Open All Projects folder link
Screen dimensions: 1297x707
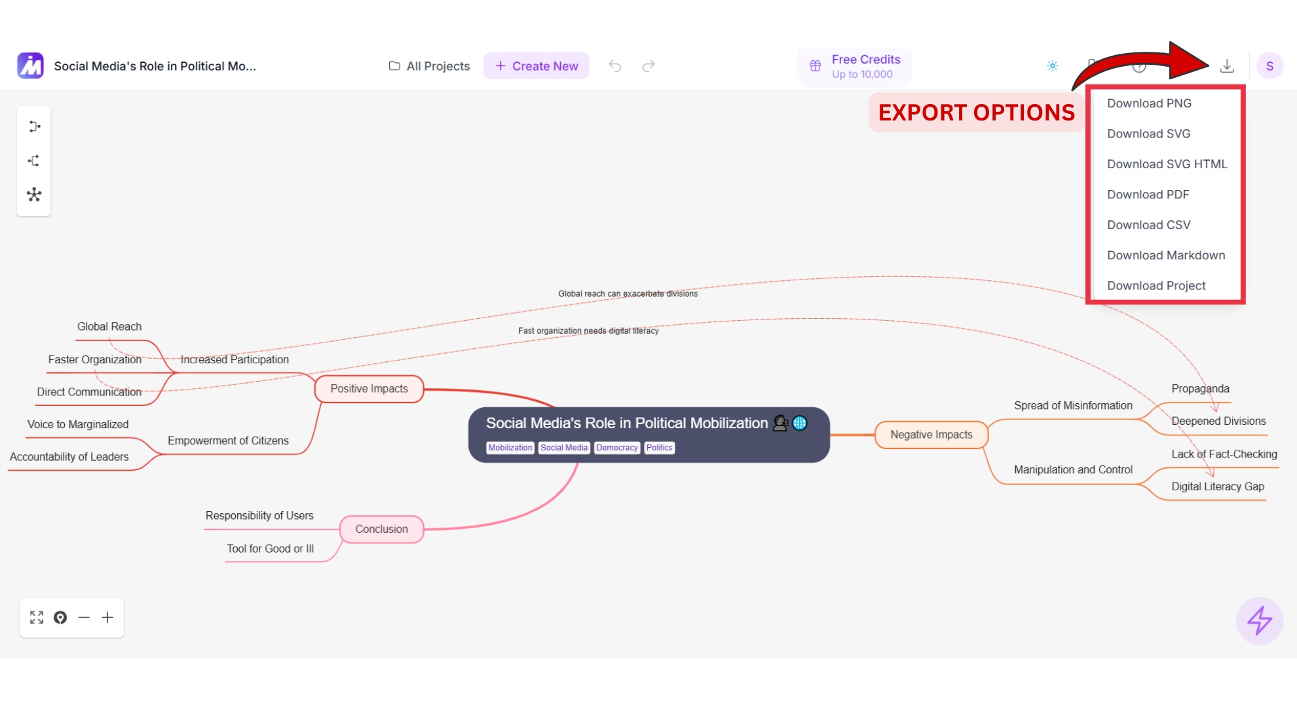tap(429, 66)
